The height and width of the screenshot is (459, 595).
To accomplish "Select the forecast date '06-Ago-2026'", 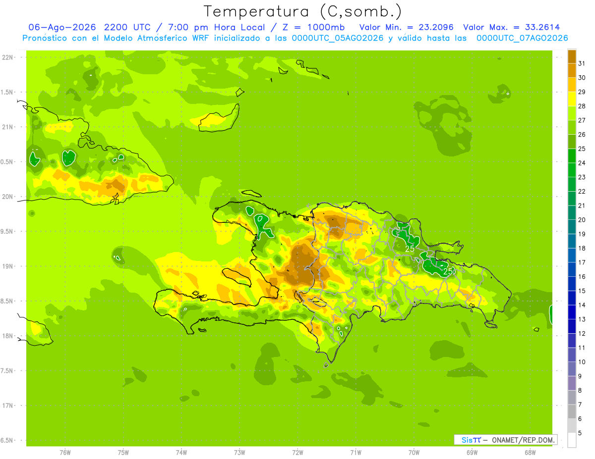I will pyautogui.click(x=62, y=27).
